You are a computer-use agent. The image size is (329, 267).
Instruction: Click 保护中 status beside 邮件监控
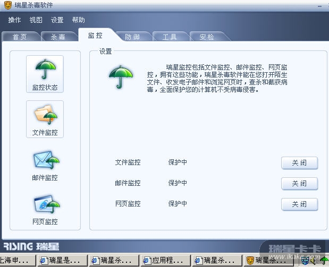click(178, 183)
